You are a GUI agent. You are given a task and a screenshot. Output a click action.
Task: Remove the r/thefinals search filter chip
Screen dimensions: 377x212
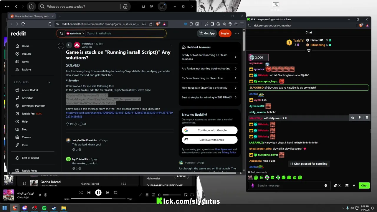click(x=84, y=34)
